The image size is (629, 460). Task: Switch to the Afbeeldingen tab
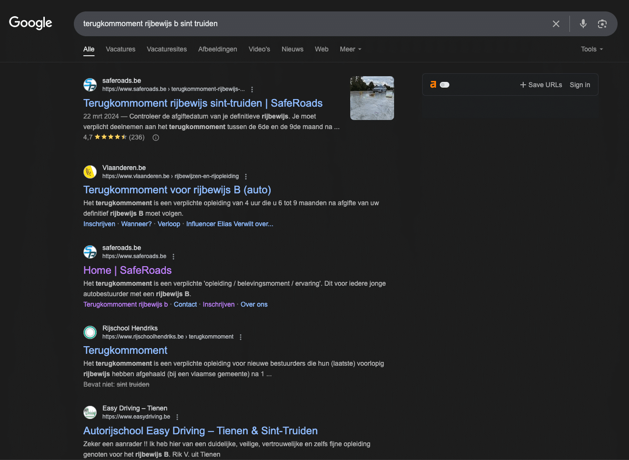tap(218, 49)
